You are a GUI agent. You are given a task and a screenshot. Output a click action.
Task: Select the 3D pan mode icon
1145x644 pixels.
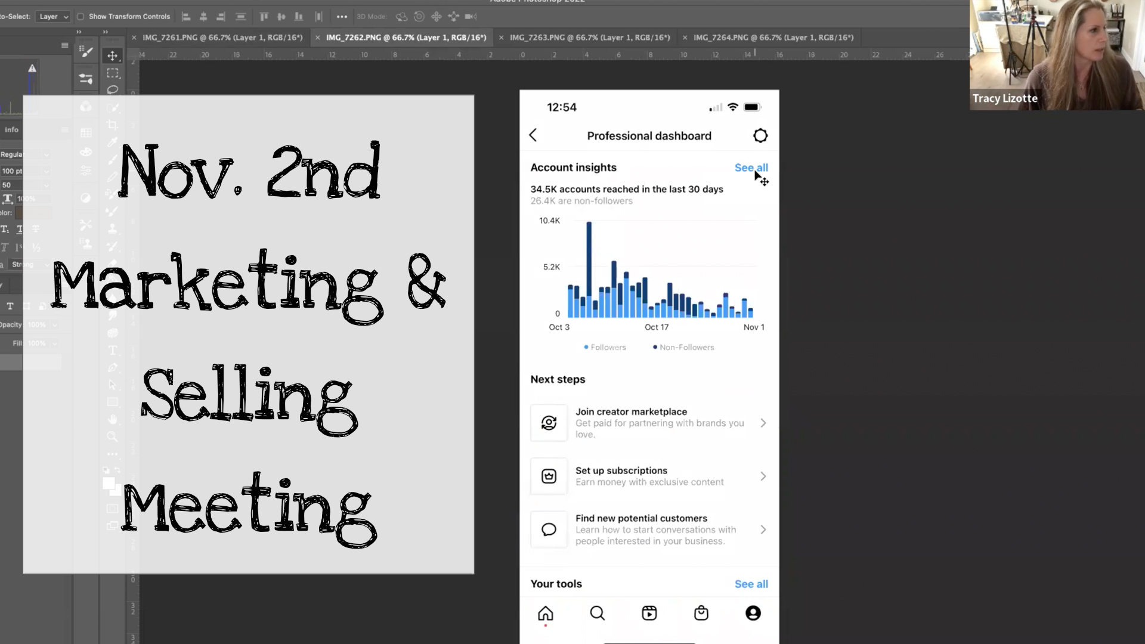point(437,17)
